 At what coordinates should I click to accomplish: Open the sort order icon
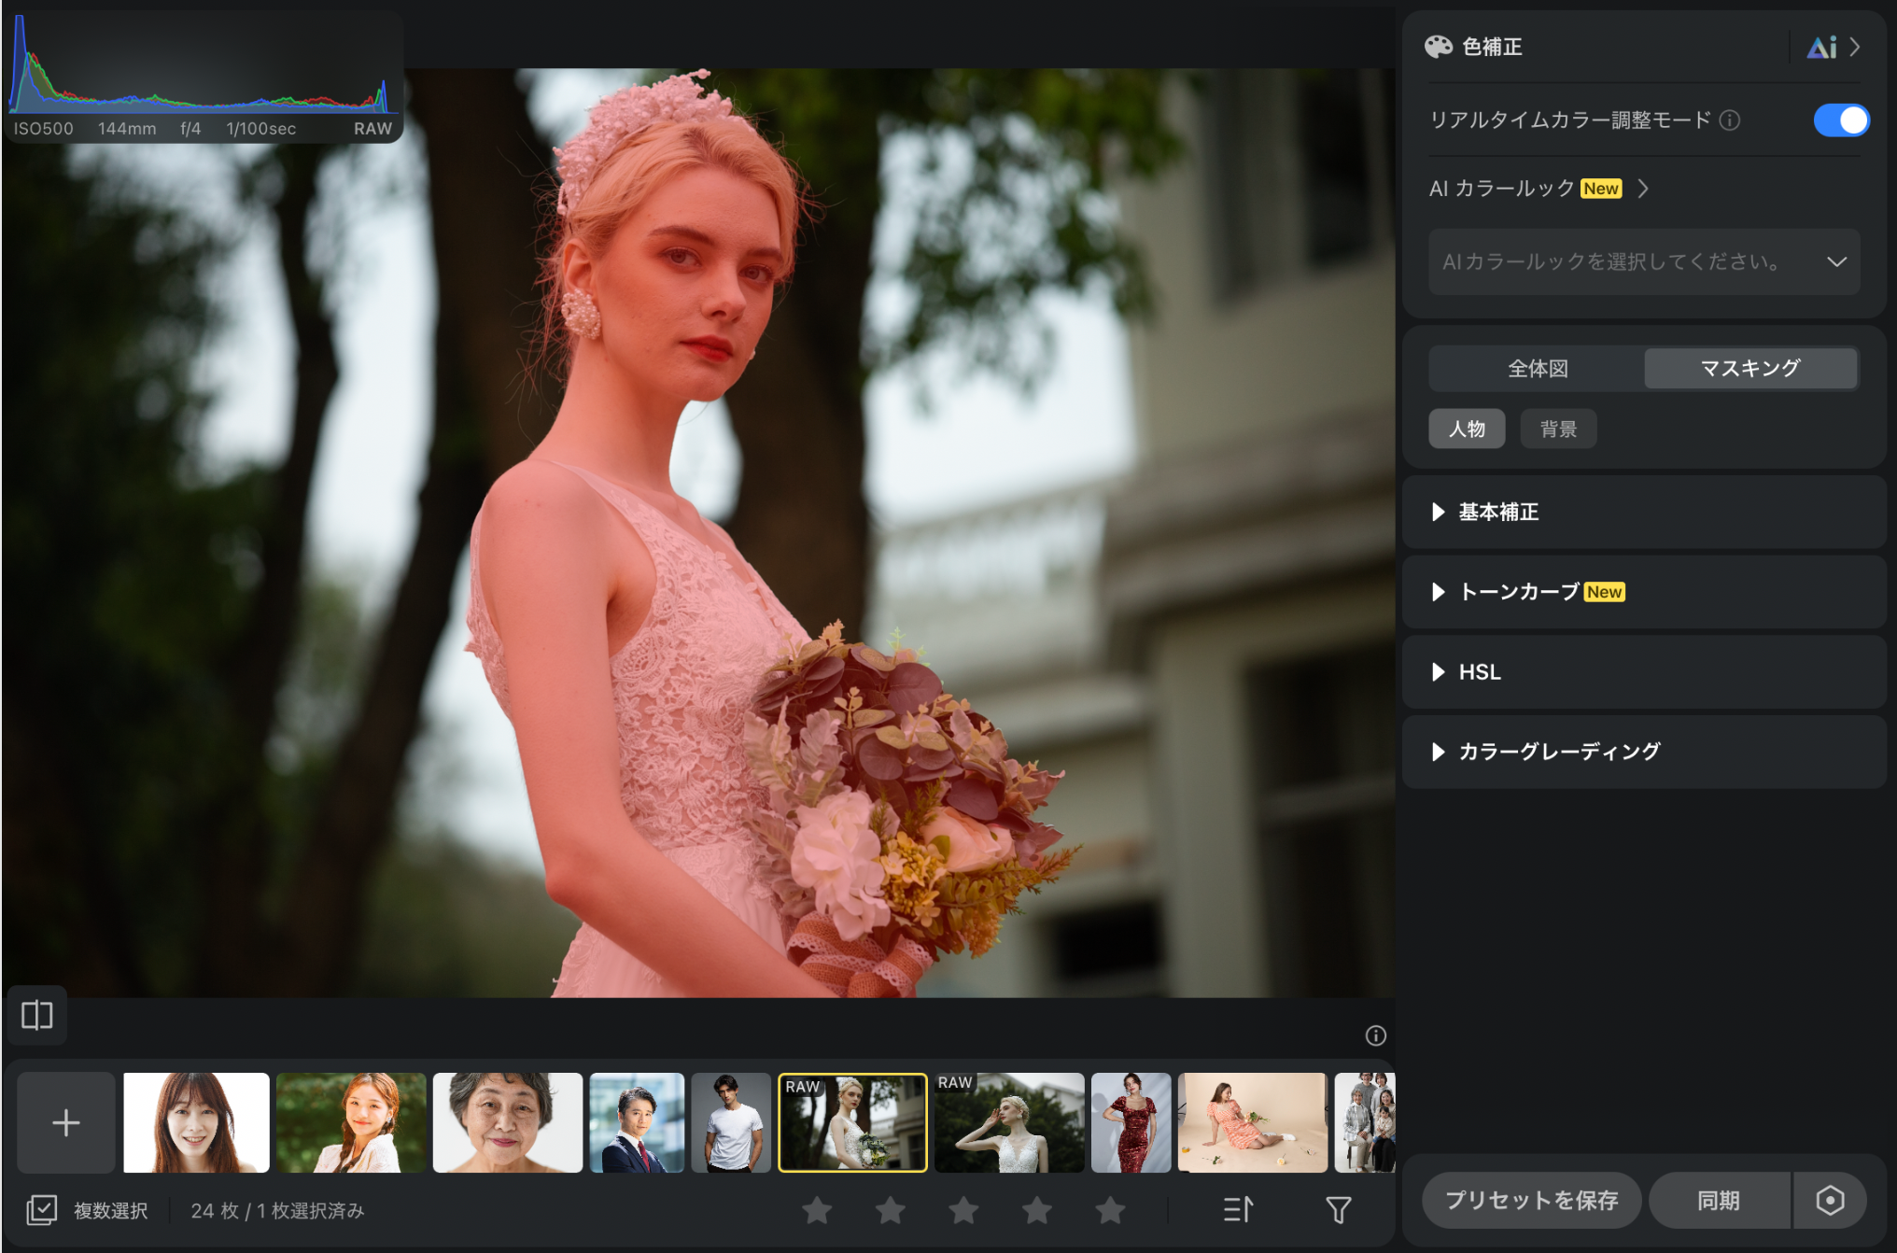[x=1238, y=1210]
